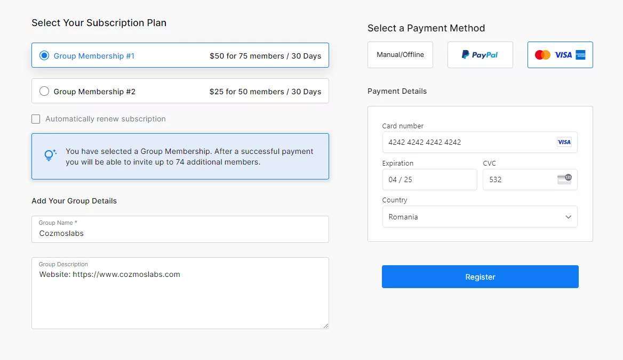
Task: Click the Card number field
Action: coord(480,142)
